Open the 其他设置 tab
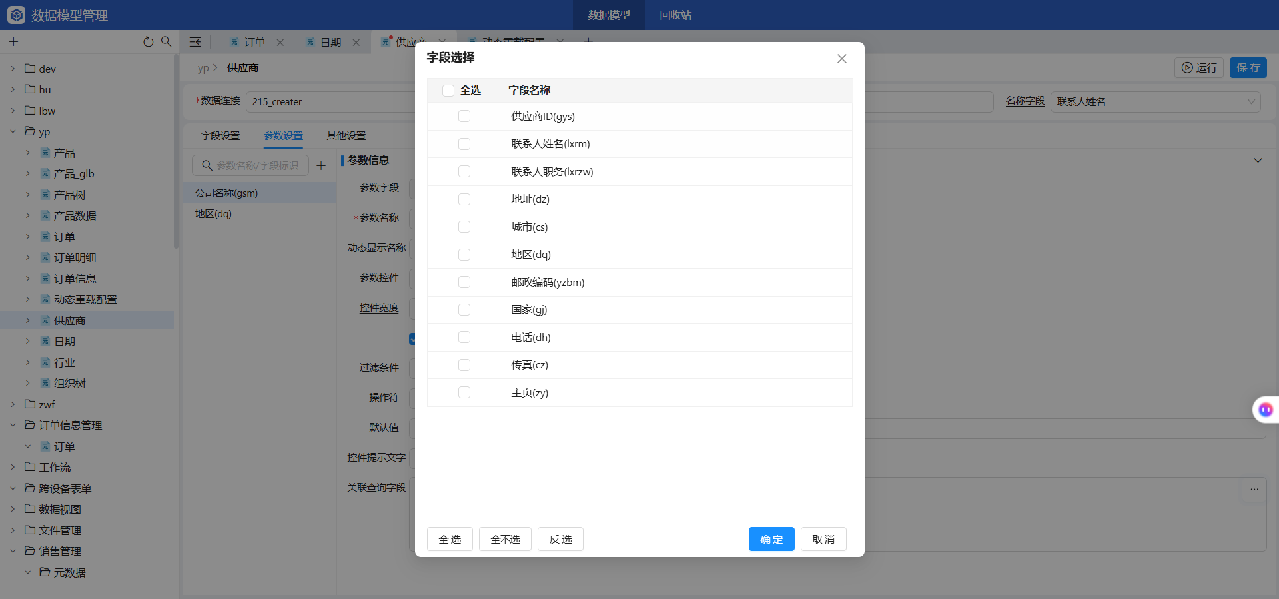This screenshot has width=1279, height=599. 346,135
